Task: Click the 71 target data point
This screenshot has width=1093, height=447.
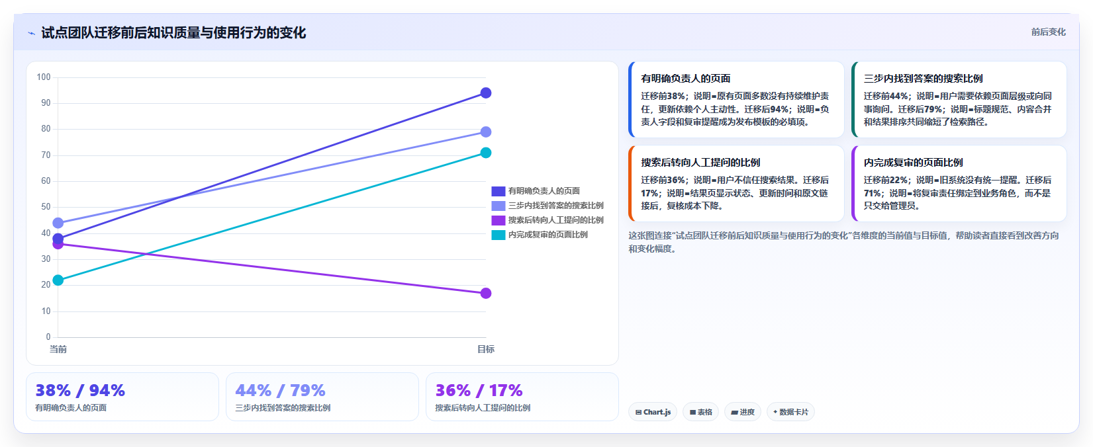Action: (486, 153)
